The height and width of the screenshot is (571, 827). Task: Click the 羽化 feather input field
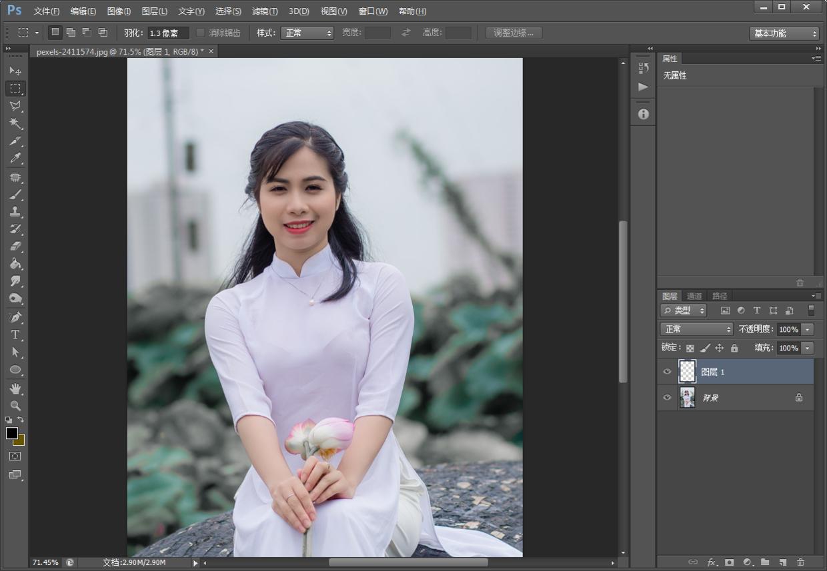coord(167,33)
